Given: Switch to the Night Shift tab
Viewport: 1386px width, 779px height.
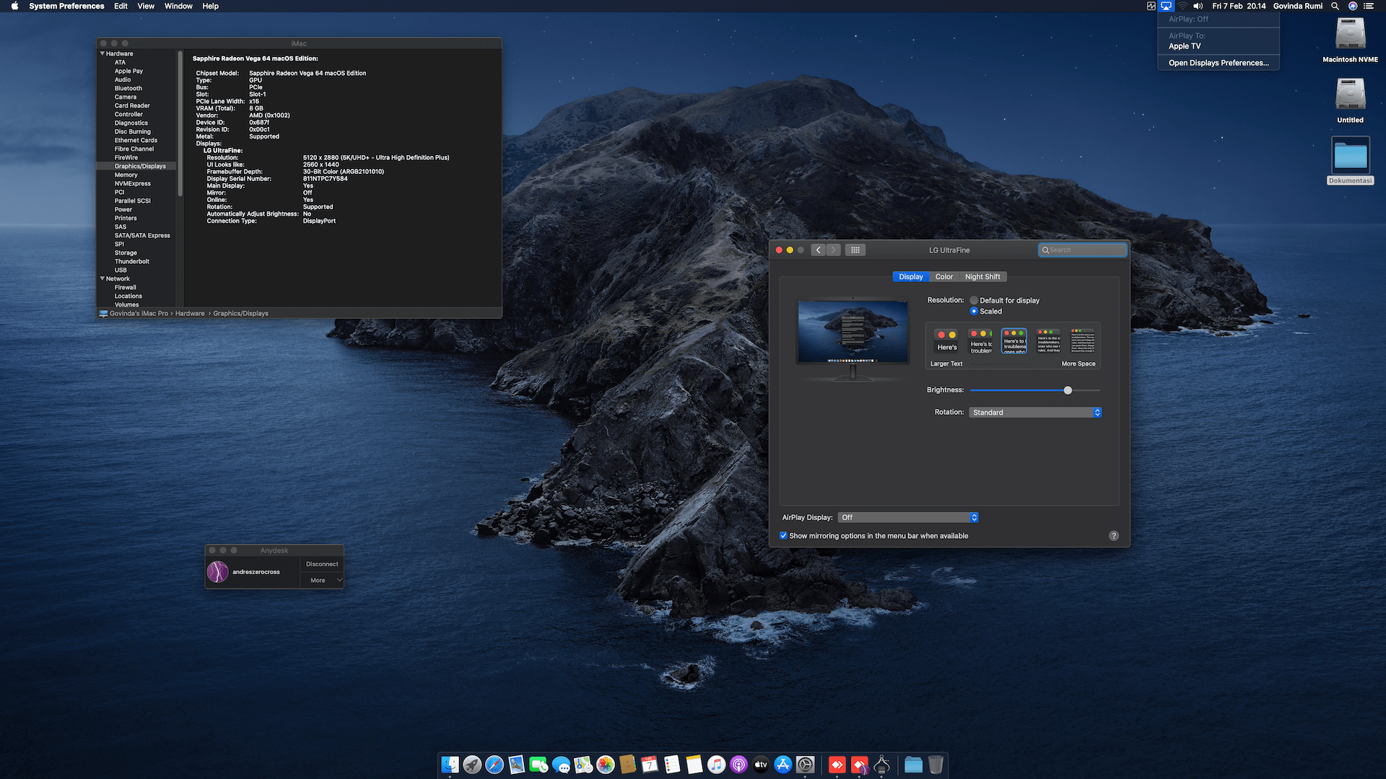Looking at the screenshot, I should click(982, 277).
